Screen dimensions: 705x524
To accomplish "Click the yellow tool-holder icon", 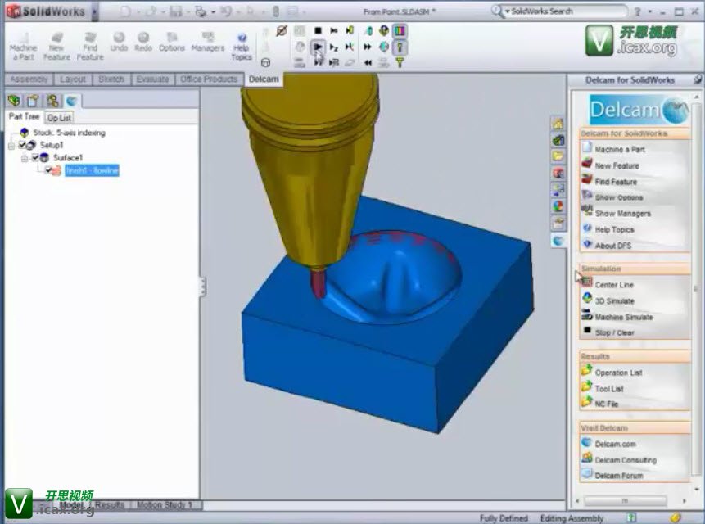I will pos(400,62).
